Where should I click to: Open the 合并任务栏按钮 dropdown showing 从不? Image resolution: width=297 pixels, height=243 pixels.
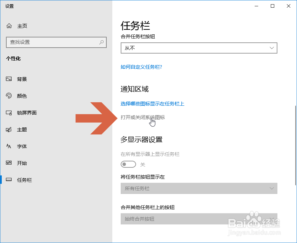pyautogui.click(x=198, y=48)
